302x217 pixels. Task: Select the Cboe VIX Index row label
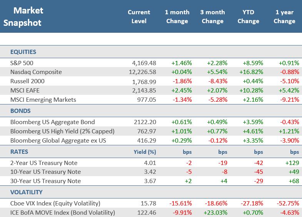[x=55, y=204]
